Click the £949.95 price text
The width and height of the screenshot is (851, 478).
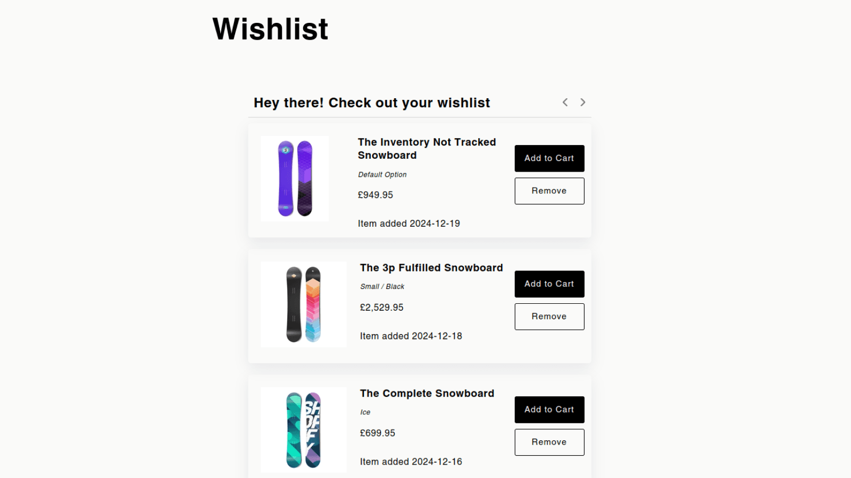pyautogui.click(x=376, y=195)
